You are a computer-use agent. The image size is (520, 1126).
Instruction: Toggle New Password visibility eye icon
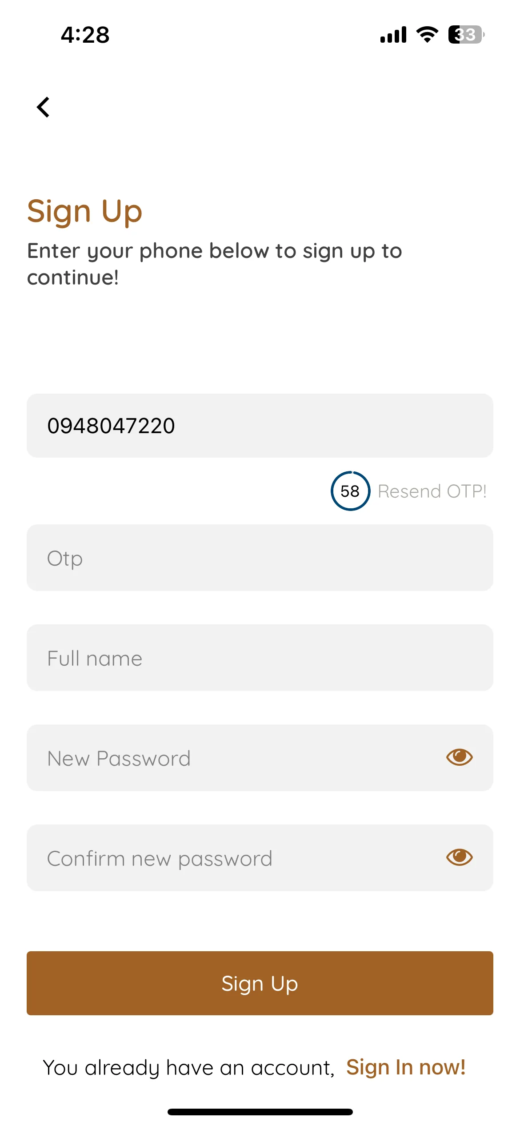pos(459,757)
